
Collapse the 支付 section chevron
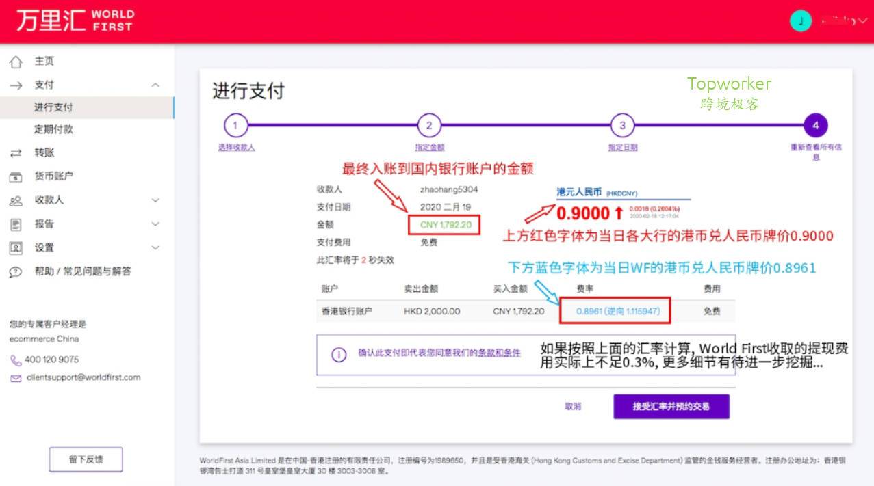pos(155,85)
